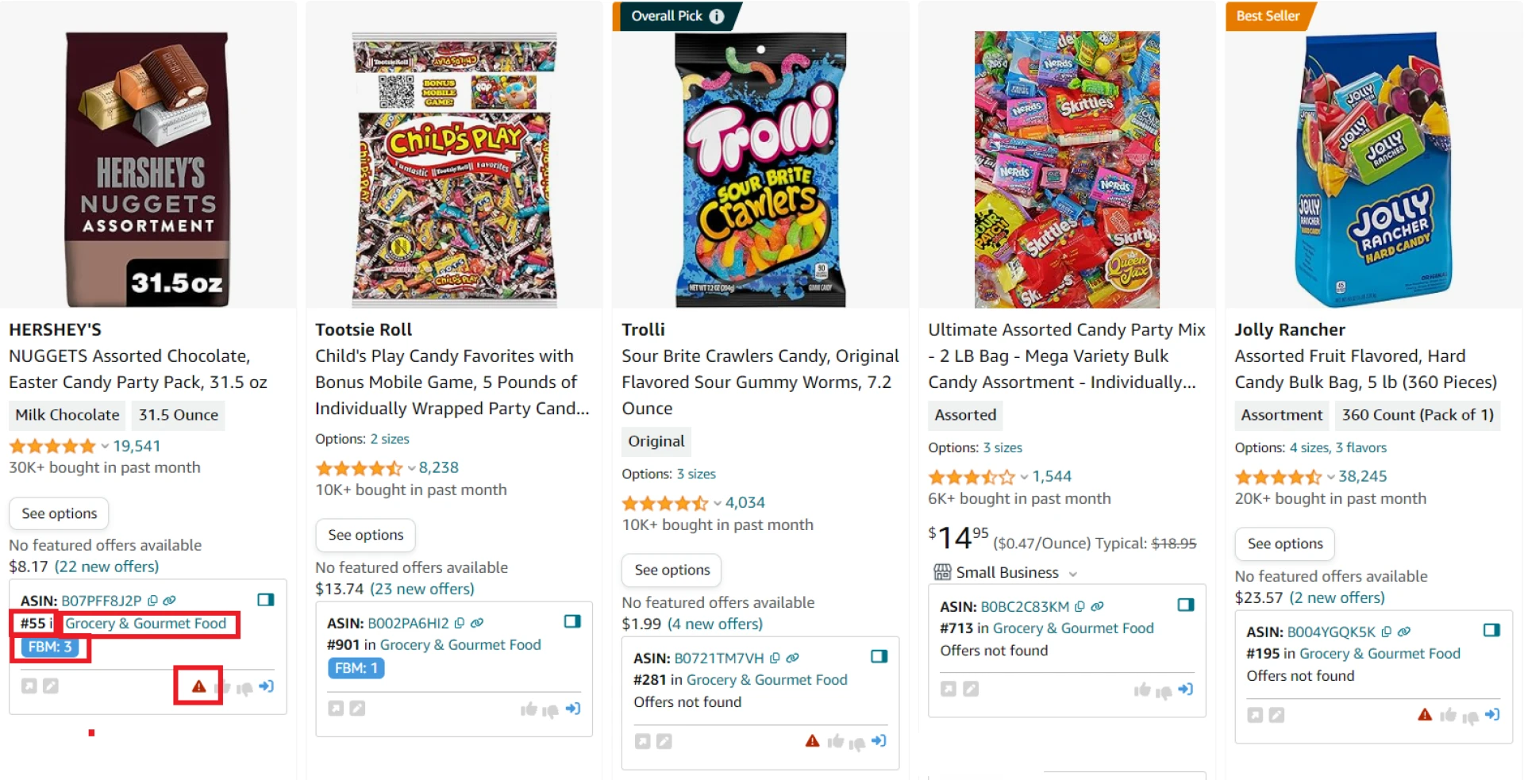Tick the checkbox on the Ultimate Assorted panel

pos(1187,605)
